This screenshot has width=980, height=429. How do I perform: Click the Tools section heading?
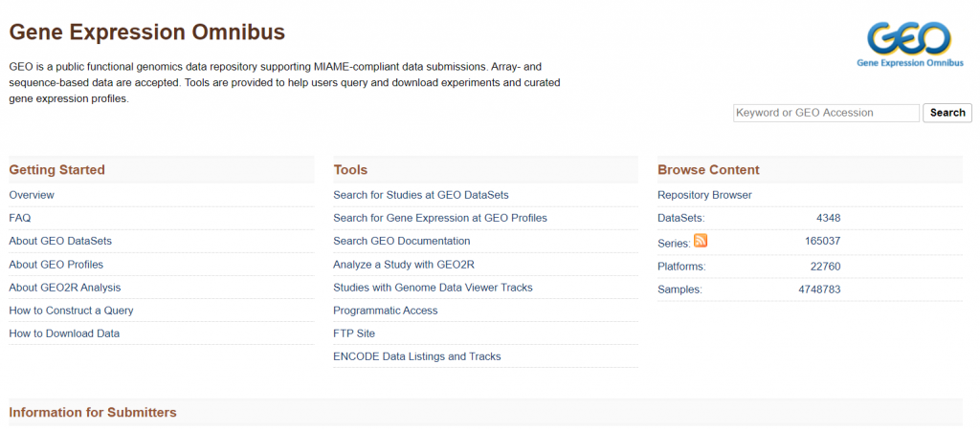350,170
